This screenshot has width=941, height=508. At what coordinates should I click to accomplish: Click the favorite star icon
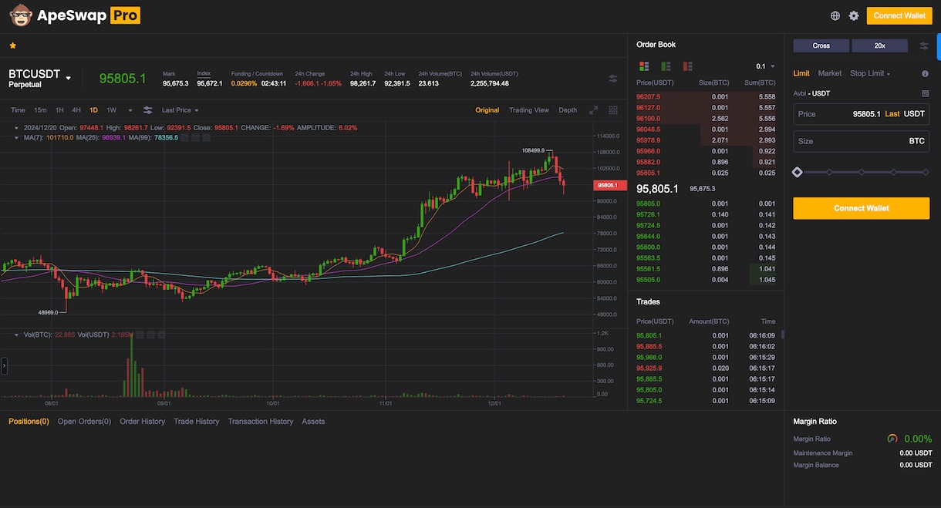tap(12, 45)
